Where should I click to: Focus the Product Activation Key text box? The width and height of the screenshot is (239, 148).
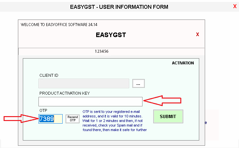90,101
